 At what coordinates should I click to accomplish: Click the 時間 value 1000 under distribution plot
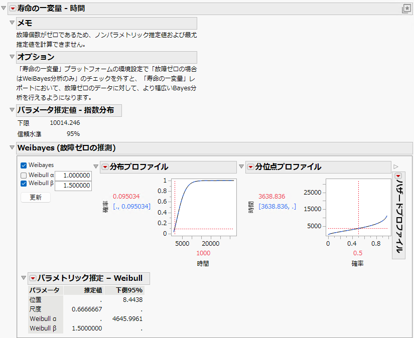203,253
